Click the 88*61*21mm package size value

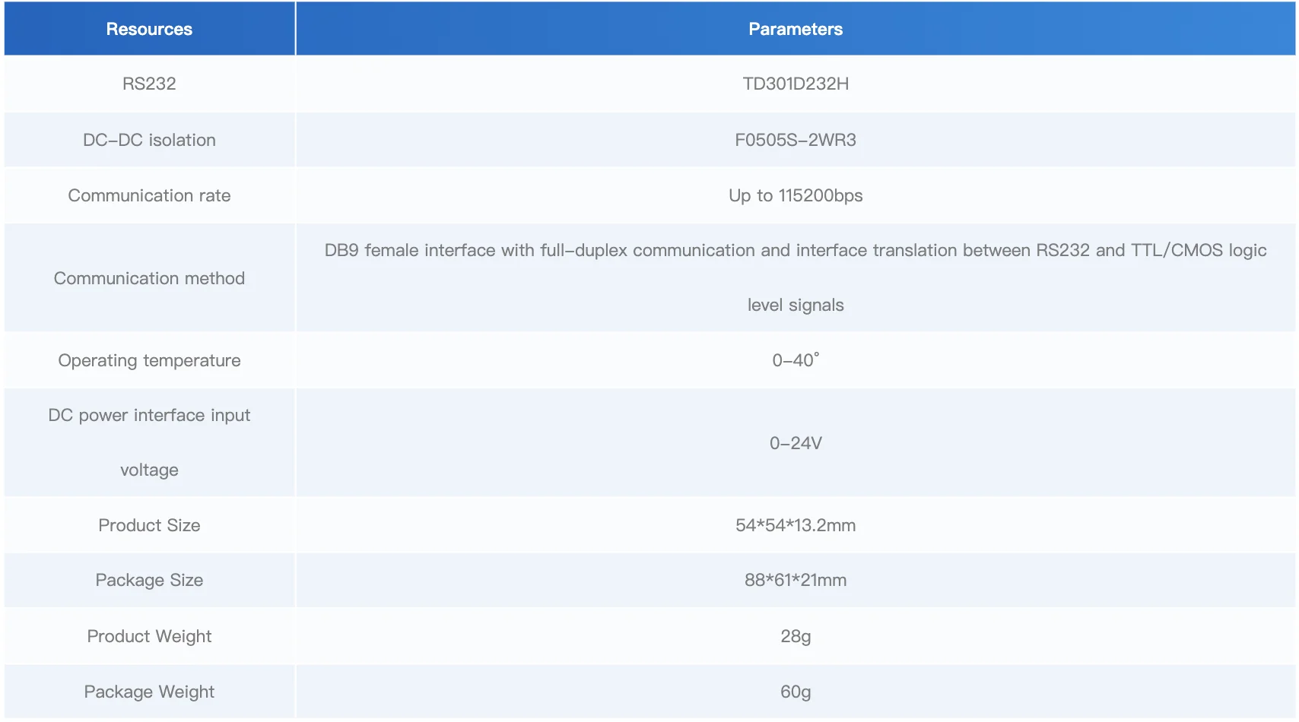[796, 580]
